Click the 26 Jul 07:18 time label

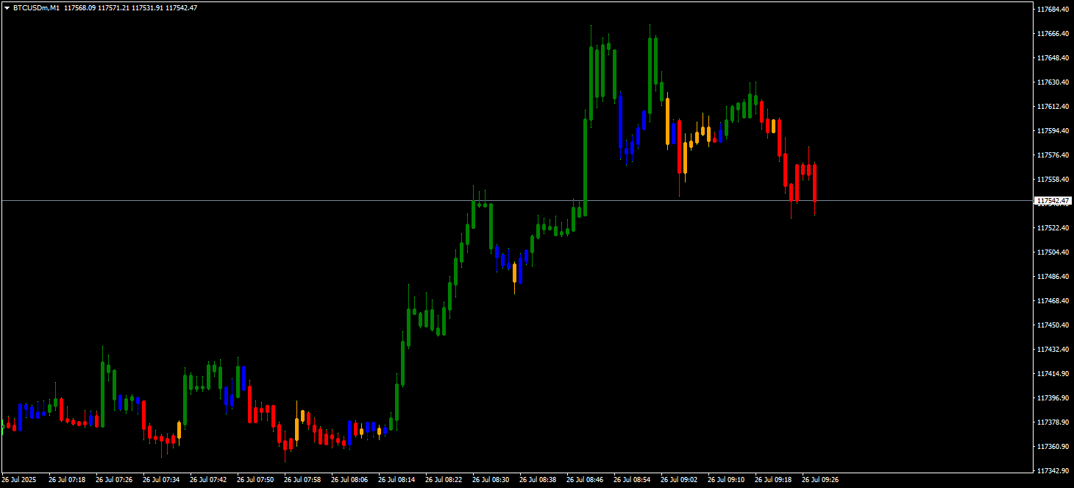(x=67, y=480)
